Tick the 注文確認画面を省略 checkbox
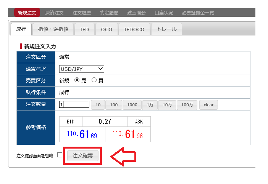268x184 pixels. point(60,155)
